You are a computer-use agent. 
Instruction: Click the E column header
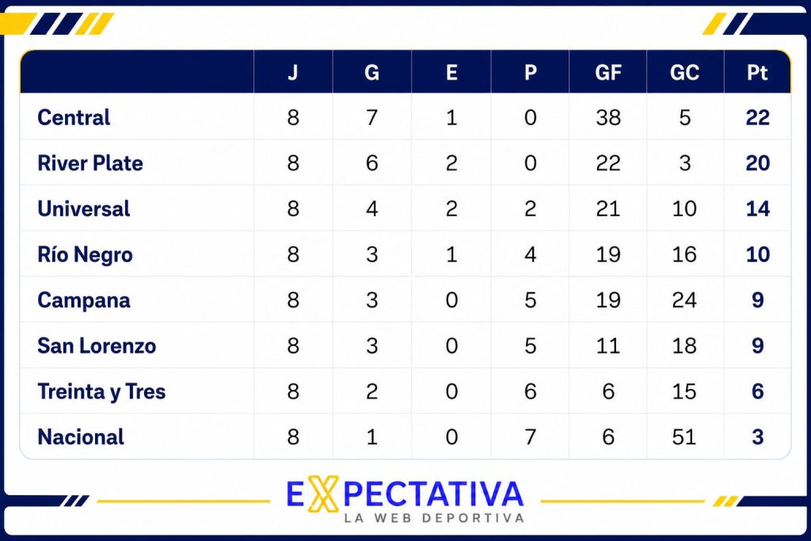click(451, 72)
